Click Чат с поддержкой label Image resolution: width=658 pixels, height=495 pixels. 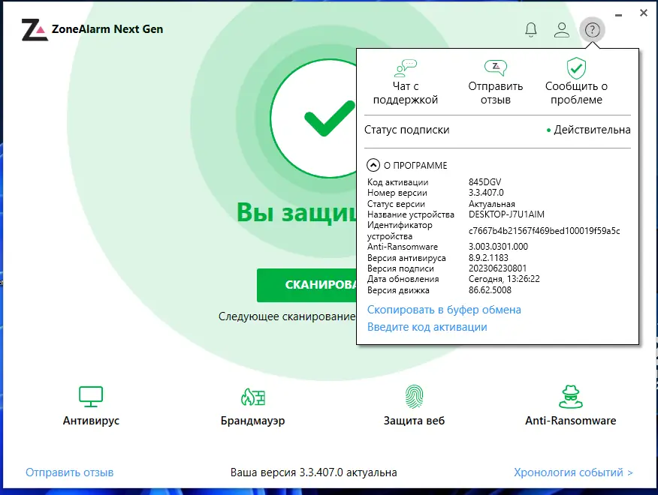click(406, 93)
